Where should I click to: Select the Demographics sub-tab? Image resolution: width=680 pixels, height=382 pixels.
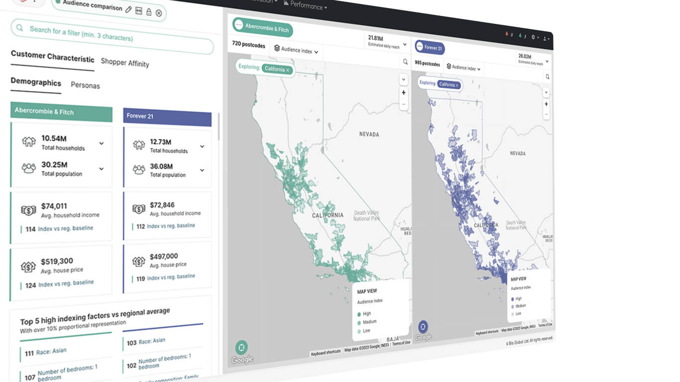(36, 83)
